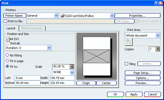Click the "A4 ISO" paper format text
This screenshot has height=100, width=164.
[14, 39]
